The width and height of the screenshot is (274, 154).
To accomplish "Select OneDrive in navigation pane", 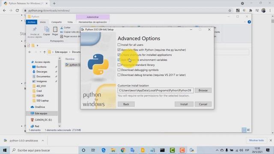I will coord(40,107).
